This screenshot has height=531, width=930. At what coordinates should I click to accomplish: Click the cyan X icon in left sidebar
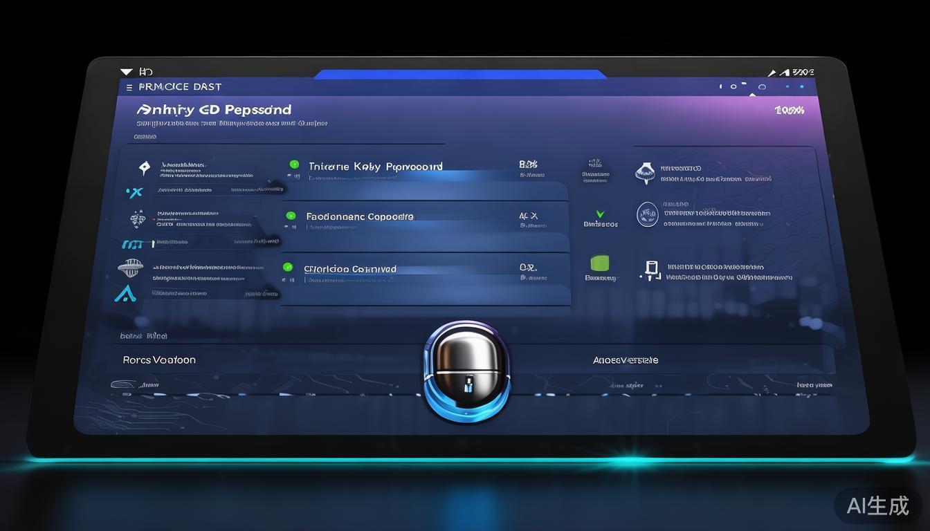tap(134, 192)
